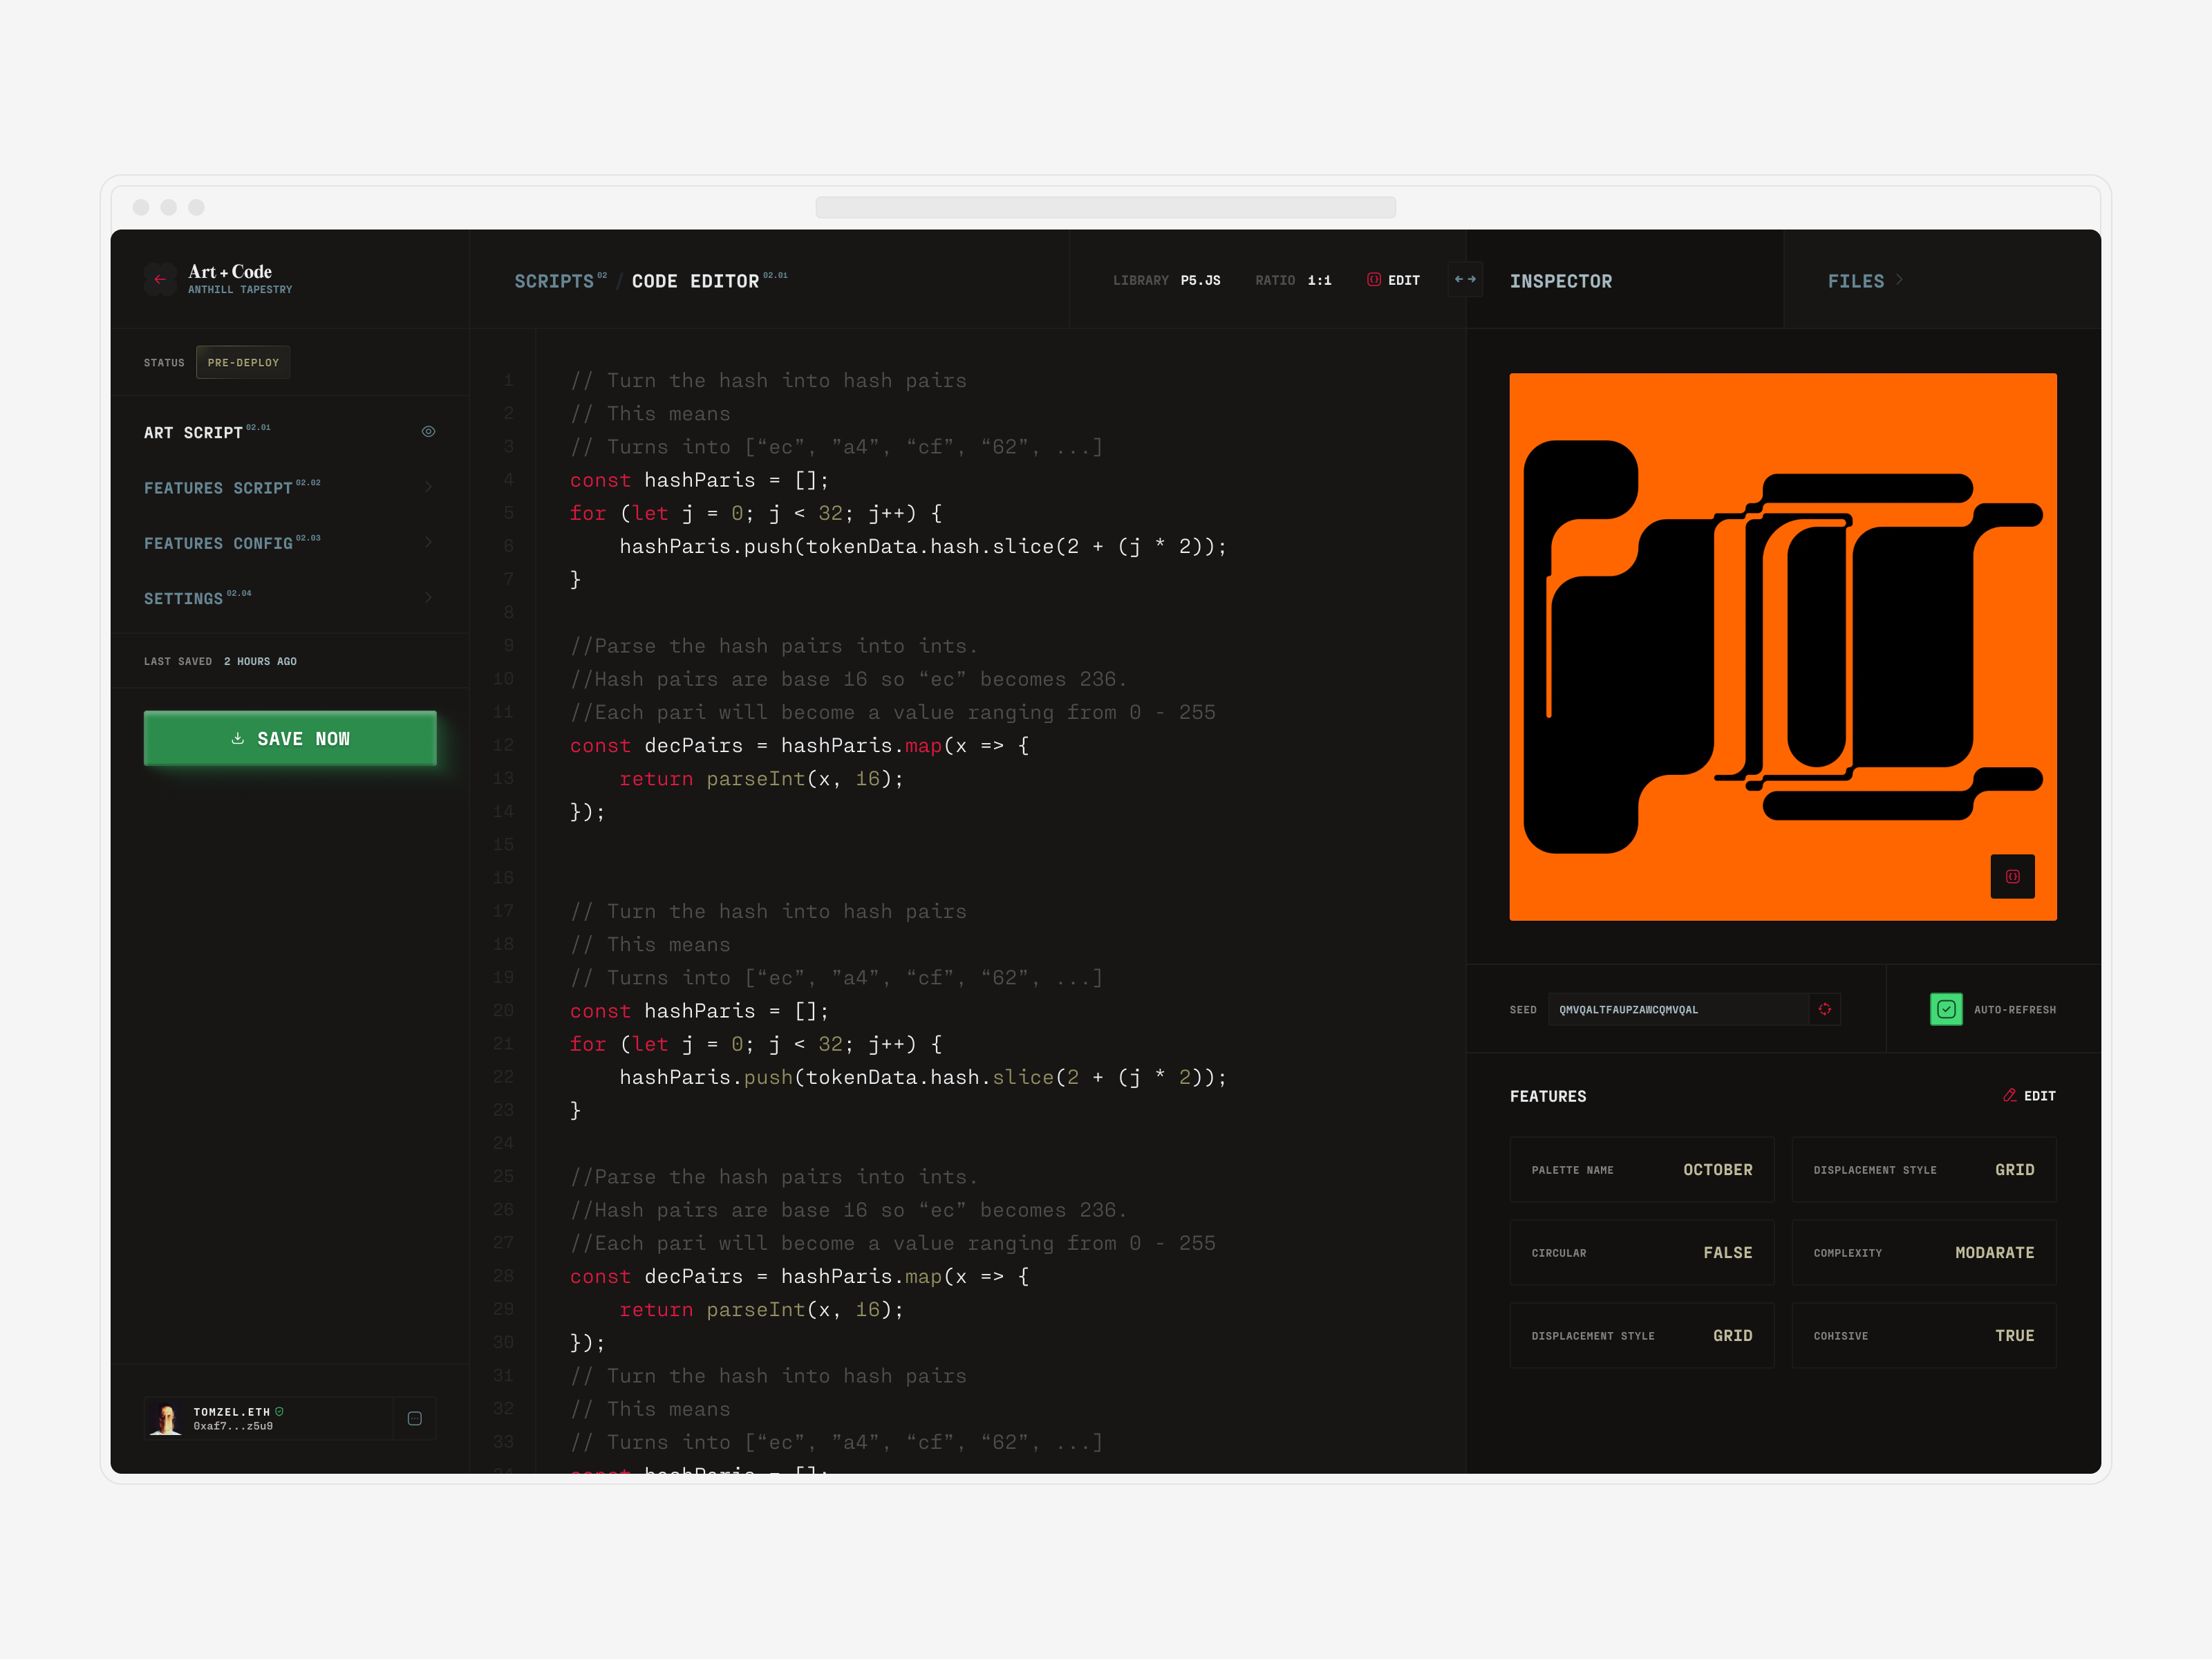The image size is (2212, 1659).
Task: Click the Palette Name October card
Action: [1642, 1169]
